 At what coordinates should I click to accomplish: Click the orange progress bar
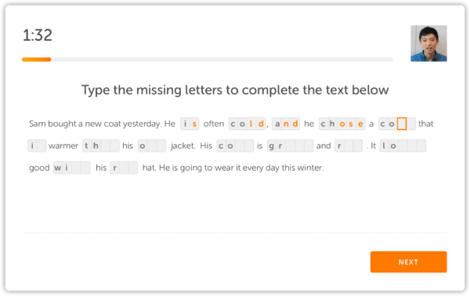coord(37,60)
